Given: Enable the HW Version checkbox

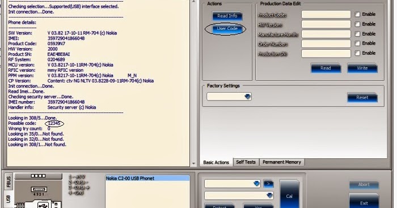Looking at the screenshot, I should click(x=357, y=24).
